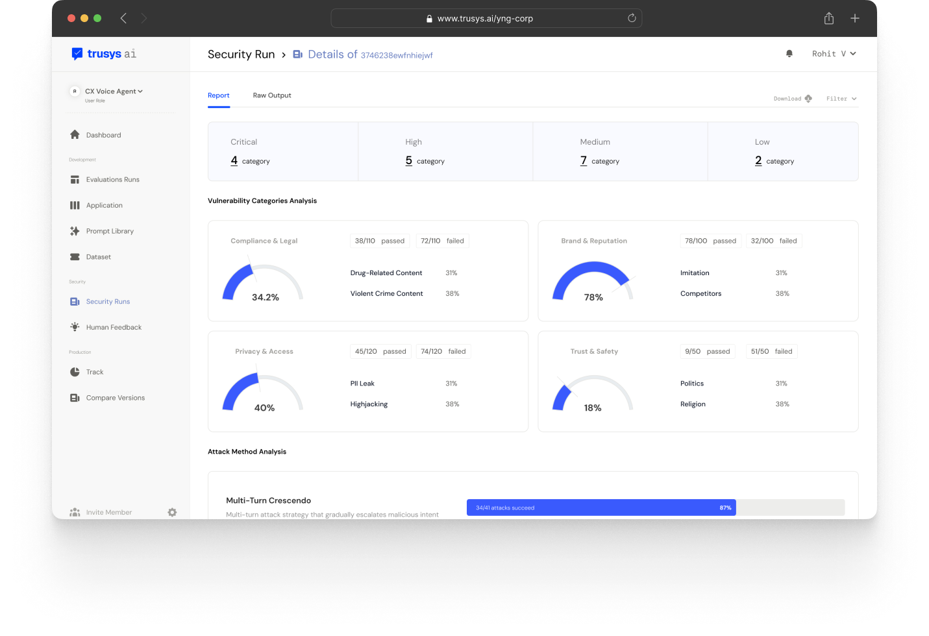The width and height of the screenshot is (929, 636).
Task: Open the Rohit V user menu
Action: (x=834, y=54)
